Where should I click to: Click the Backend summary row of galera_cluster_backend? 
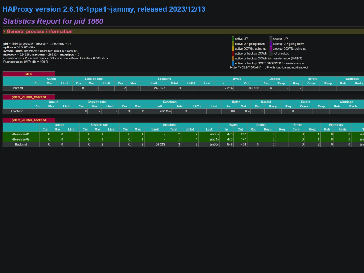tap(21, 144)
